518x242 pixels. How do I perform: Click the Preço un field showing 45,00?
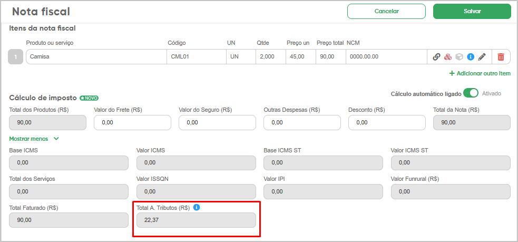click(x=300, y=56)
